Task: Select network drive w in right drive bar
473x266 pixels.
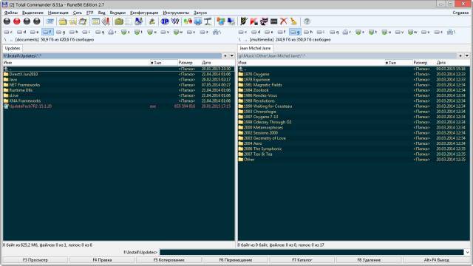Action: pyautogui.click(x=412, y=32)
